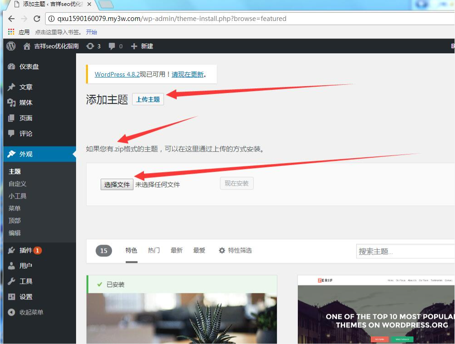Screen dimensions: 455x344
Task: Switch to the 最爱 themes tab
Action: pos(199,250)
